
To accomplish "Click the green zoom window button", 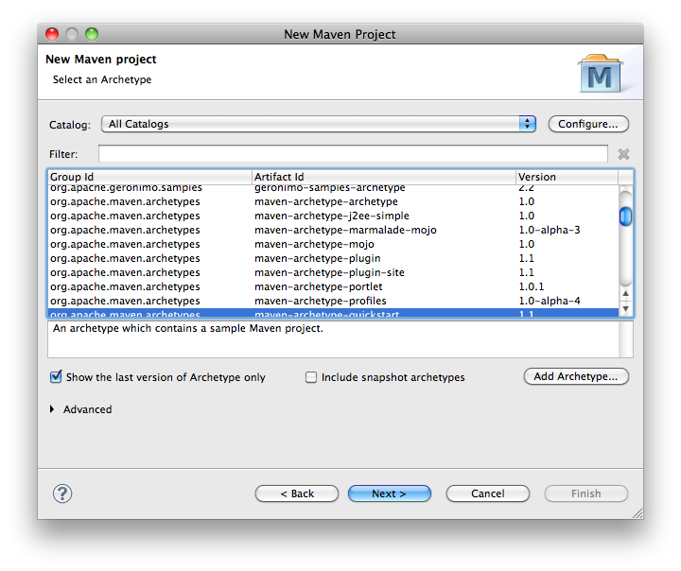I will pyautogui.click(x=92, y=34).
